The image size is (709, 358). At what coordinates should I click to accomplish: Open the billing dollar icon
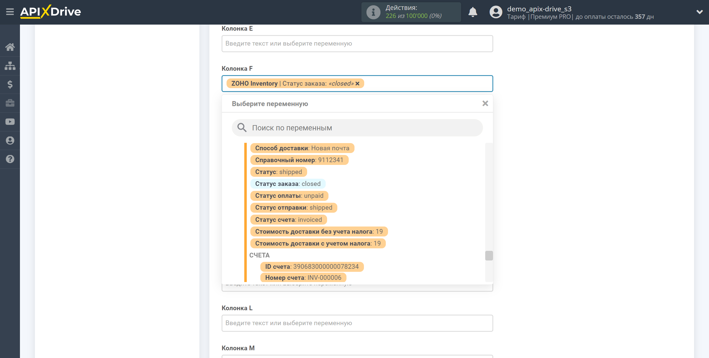pos(10,84)
